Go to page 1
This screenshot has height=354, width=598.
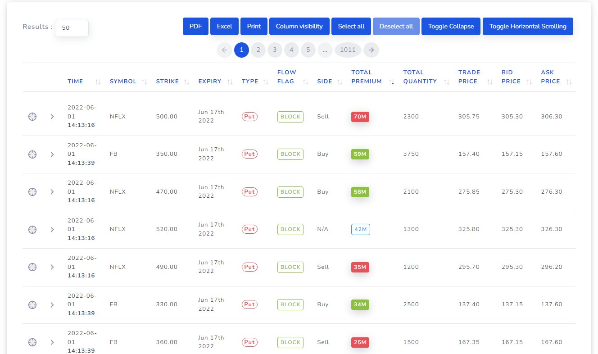[241, 50]
